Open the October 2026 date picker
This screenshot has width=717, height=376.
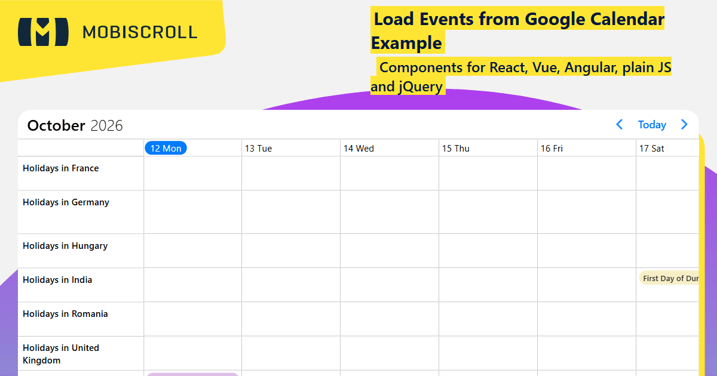tap(75, 125)
